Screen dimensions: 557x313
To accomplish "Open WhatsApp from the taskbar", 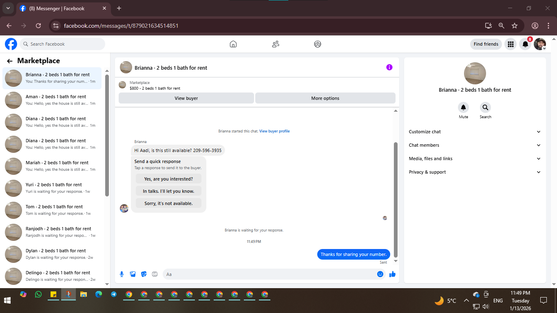I will (x=38, y=294).
